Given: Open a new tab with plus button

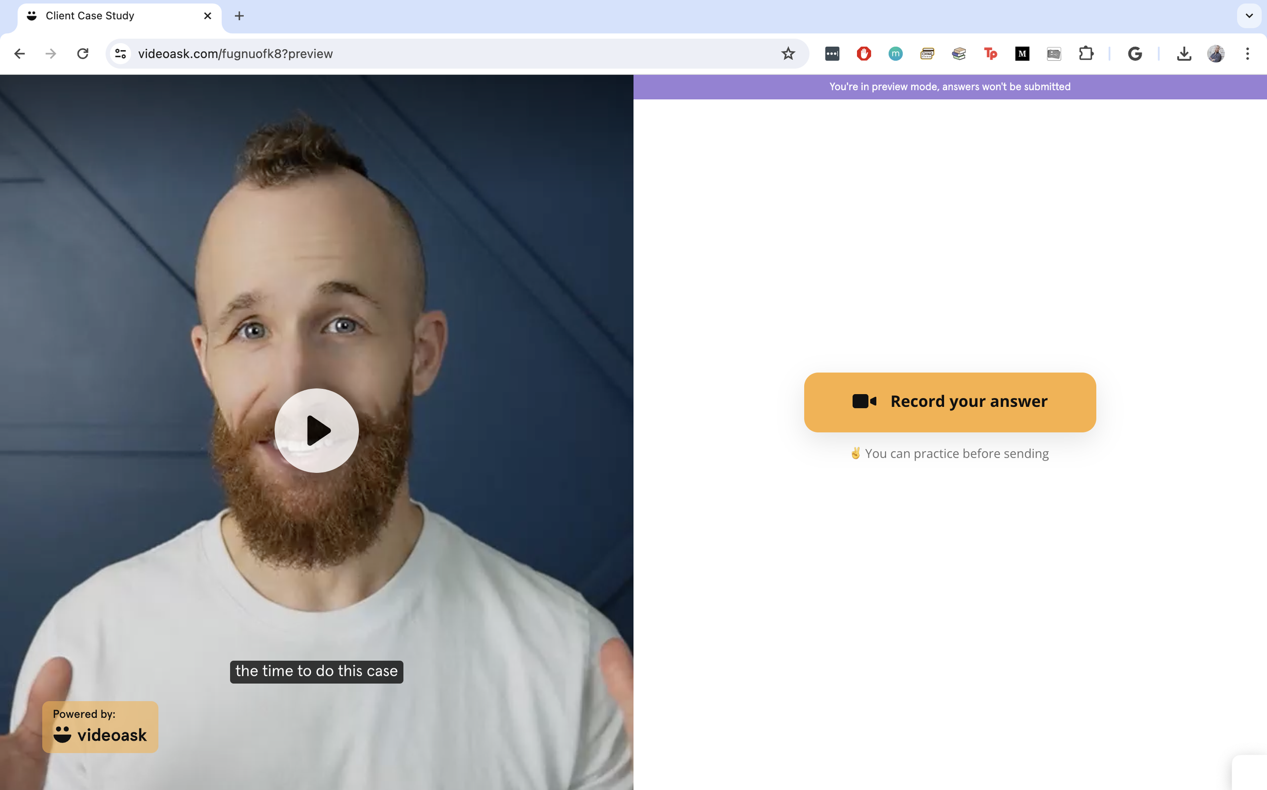Looking at the screenshot, I should pos(239,16).
